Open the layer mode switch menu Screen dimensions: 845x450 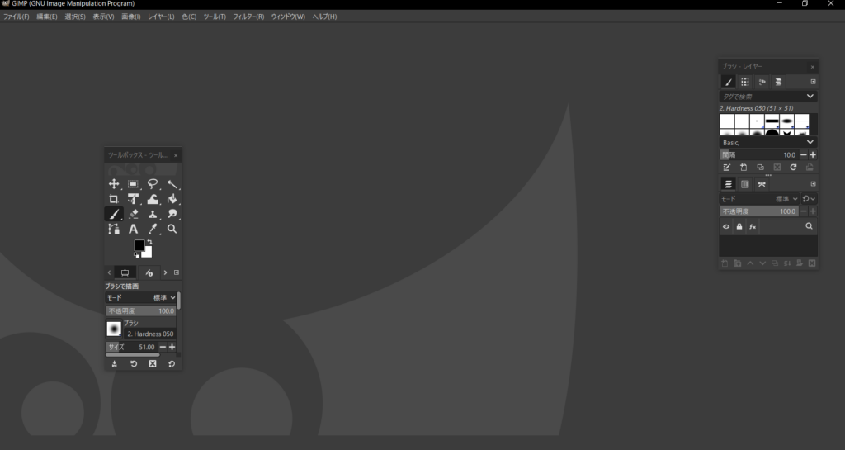pos(809,199)
